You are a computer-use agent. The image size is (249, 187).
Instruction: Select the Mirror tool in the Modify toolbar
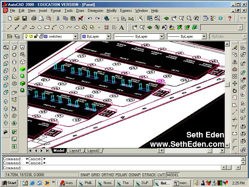click(x=235, y=62)
